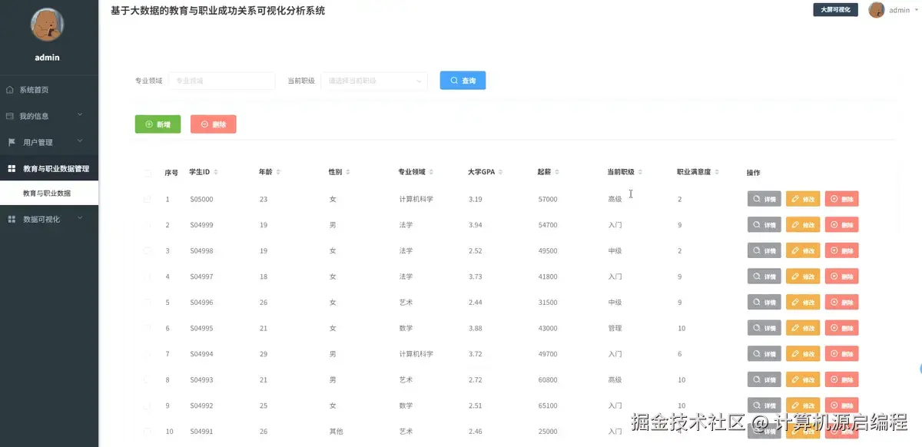Tick the checkbox for row S04995
Screen dimensions: 922x447
(x=148, y=328)
